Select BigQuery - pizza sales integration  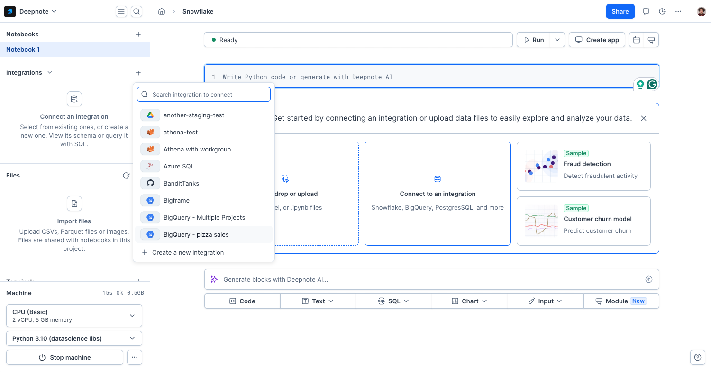204,234
